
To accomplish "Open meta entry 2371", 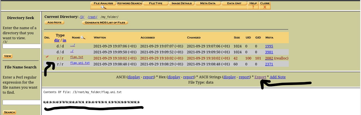I will 269,64.
